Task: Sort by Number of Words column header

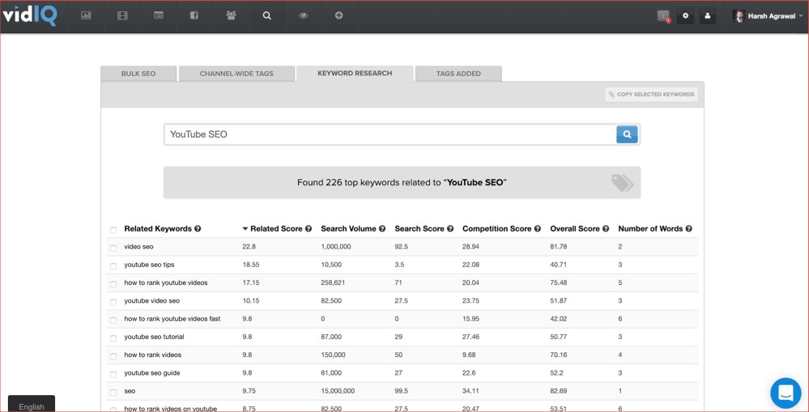Action: pyautogui.click(x=650, y=228)
